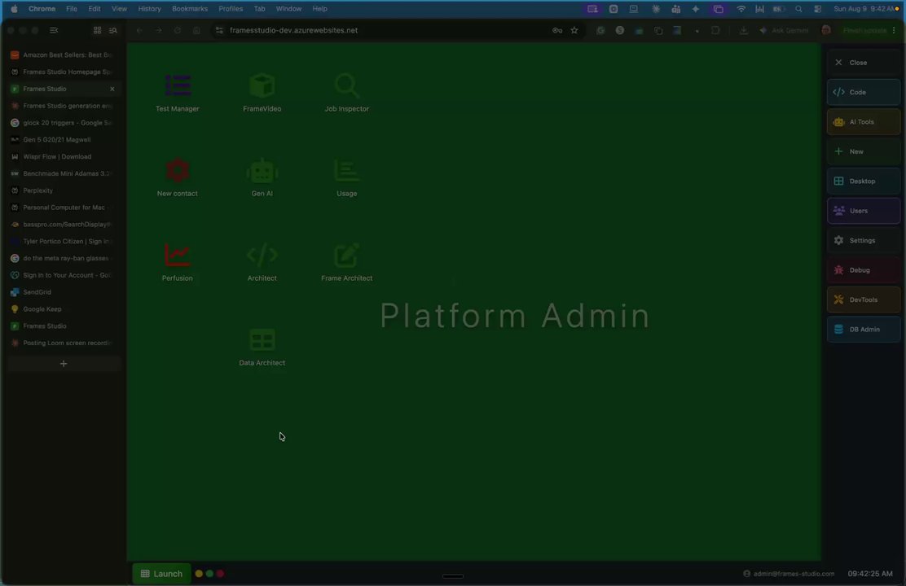Switch to the Wispr Flow Download tab

pos(63,156)
